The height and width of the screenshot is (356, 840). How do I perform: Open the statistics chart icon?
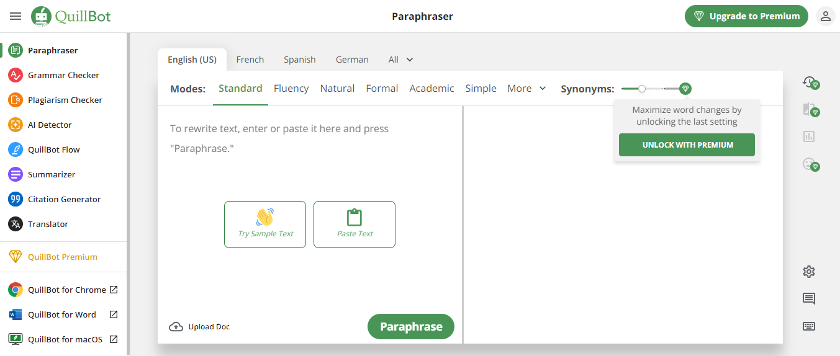808,136
